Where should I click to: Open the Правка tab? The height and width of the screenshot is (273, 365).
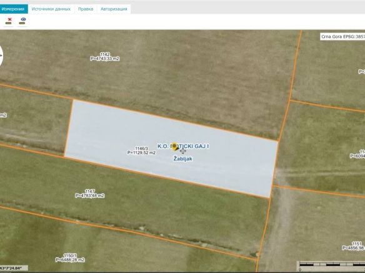tap(86, 9)
